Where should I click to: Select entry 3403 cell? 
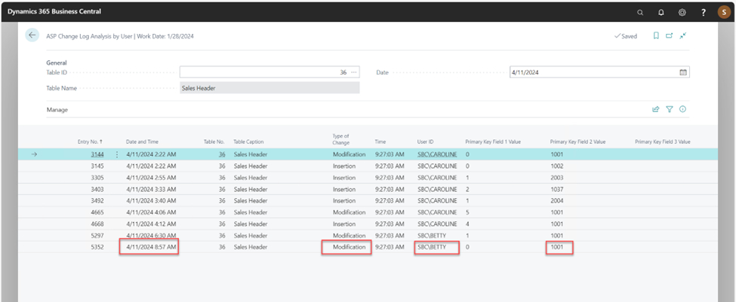(97, 189)
